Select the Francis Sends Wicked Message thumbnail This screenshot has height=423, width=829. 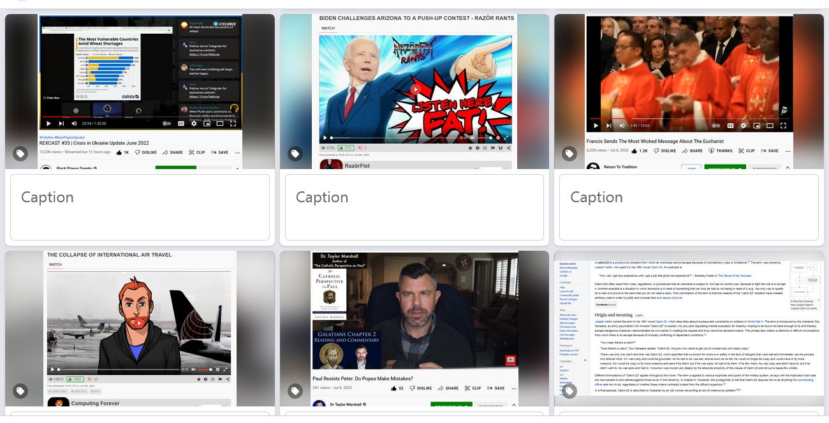pos(689,92)
